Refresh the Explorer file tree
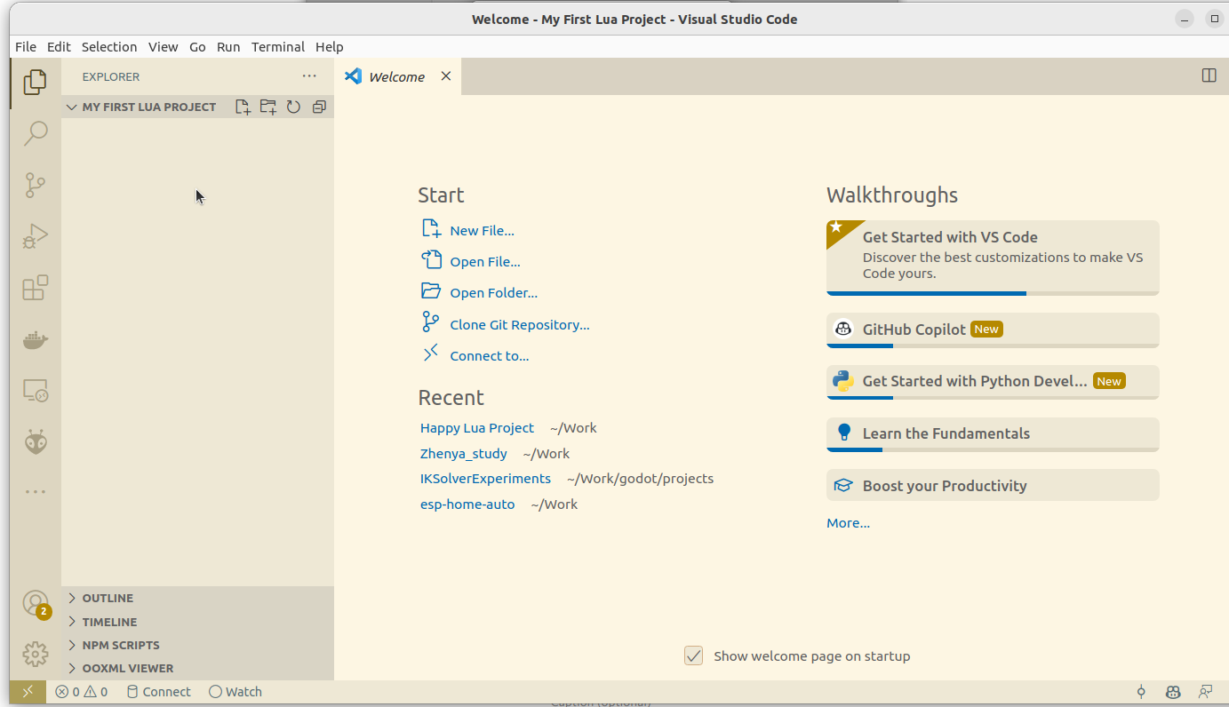The height and width of the screenshot is (707, 1229). (293, 107)
